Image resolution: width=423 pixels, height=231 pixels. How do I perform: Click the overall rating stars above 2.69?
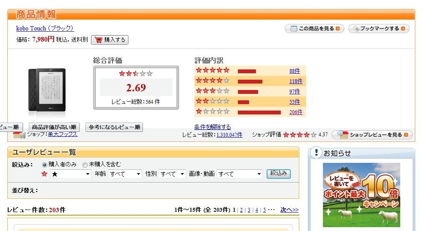click(x=136, y=74)
